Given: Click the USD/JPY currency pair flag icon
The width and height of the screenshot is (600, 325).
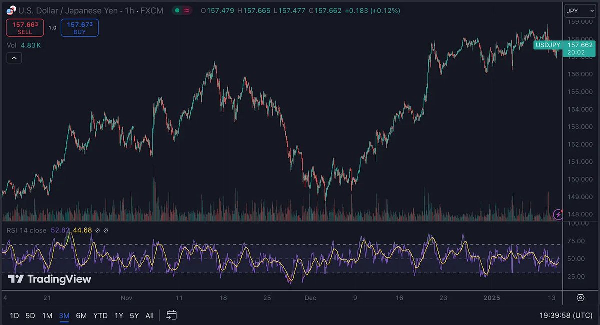Looking at the screenshot, I should pos(11,10).
